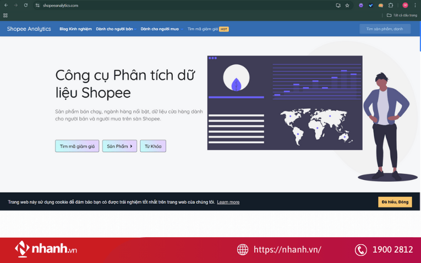Expand Dành cho người bán dropdown
The width and height of the screenshot is (421, 263).
[x=116, y=29]
